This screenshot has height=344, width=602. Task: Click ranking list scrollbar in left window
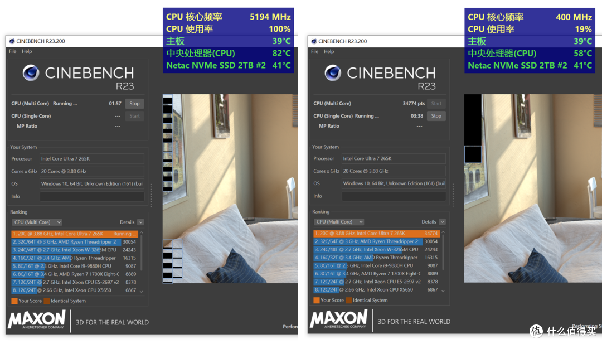point(141,253)
